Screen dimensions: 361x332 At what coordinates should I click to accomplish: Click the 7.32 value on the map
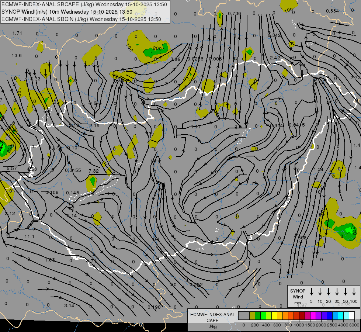[x=94, y=171]
